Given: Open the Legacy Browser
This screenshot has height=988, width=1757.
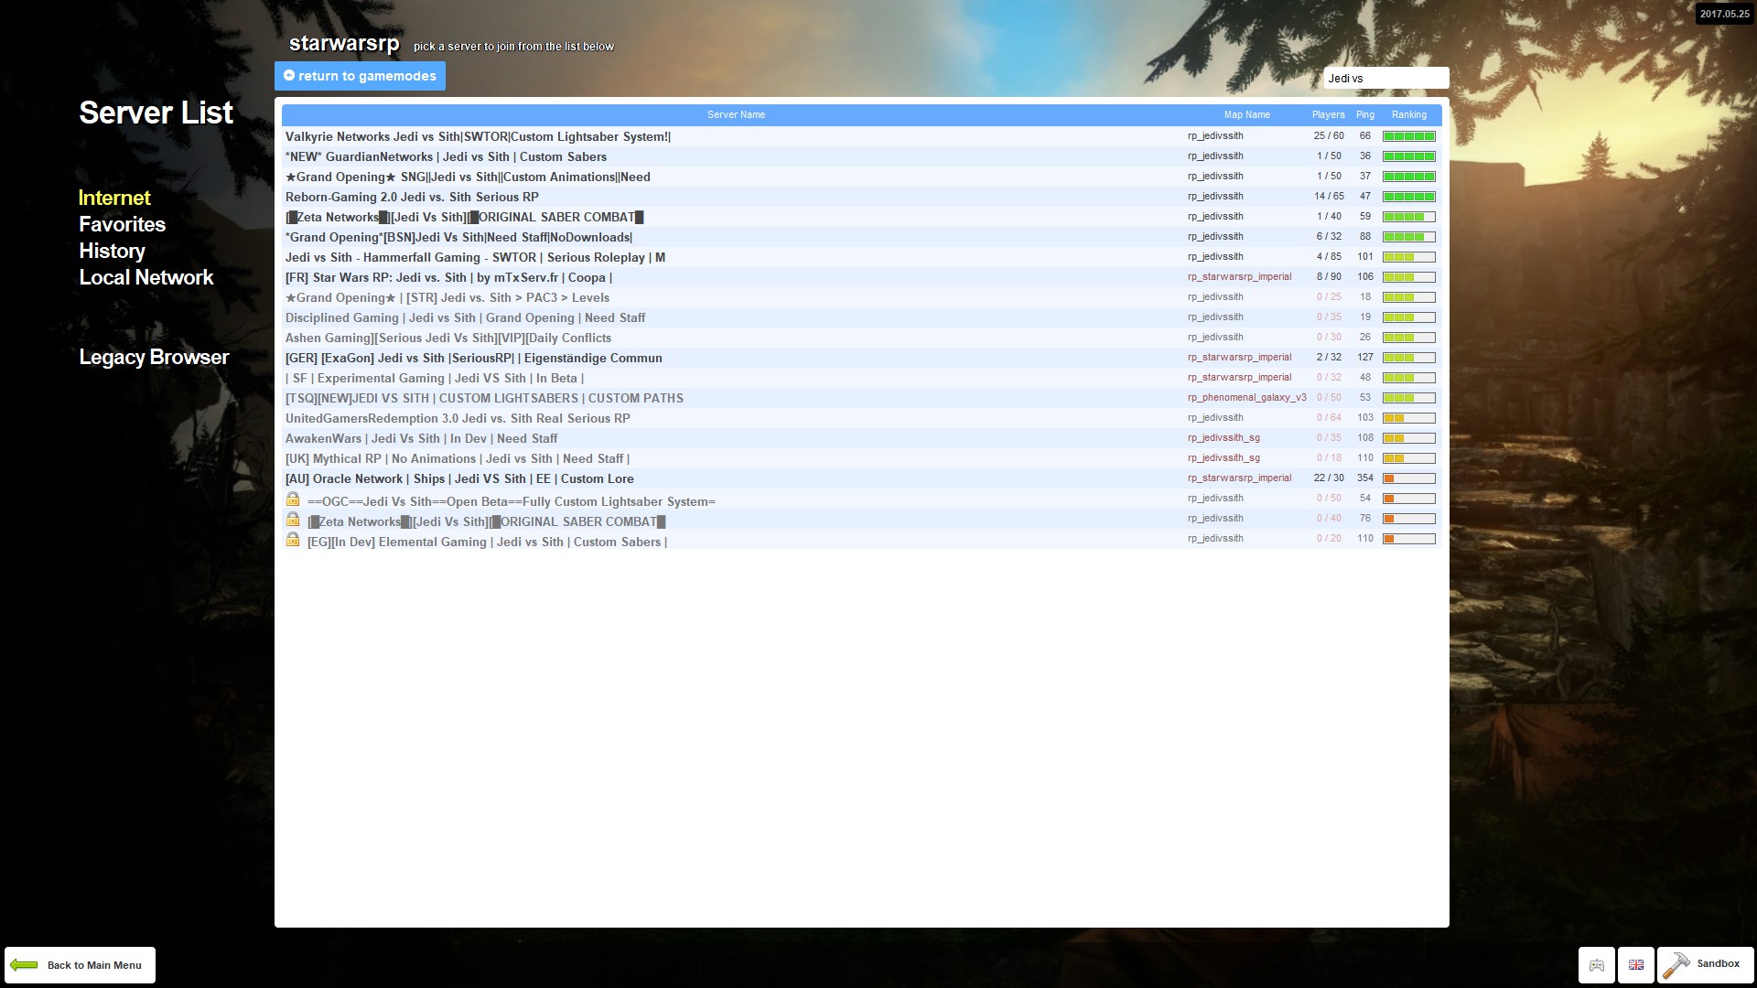Looking at the screenshot, I should (154, 358).
